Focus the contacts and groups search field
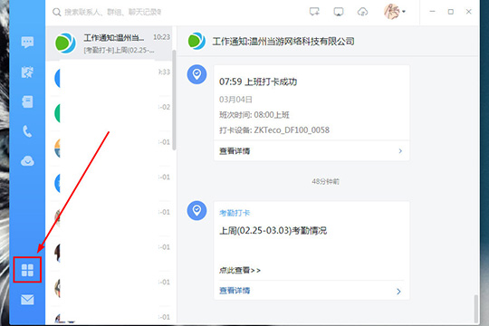489x326 pixels. pyautogui.click(x=112, y=12)
